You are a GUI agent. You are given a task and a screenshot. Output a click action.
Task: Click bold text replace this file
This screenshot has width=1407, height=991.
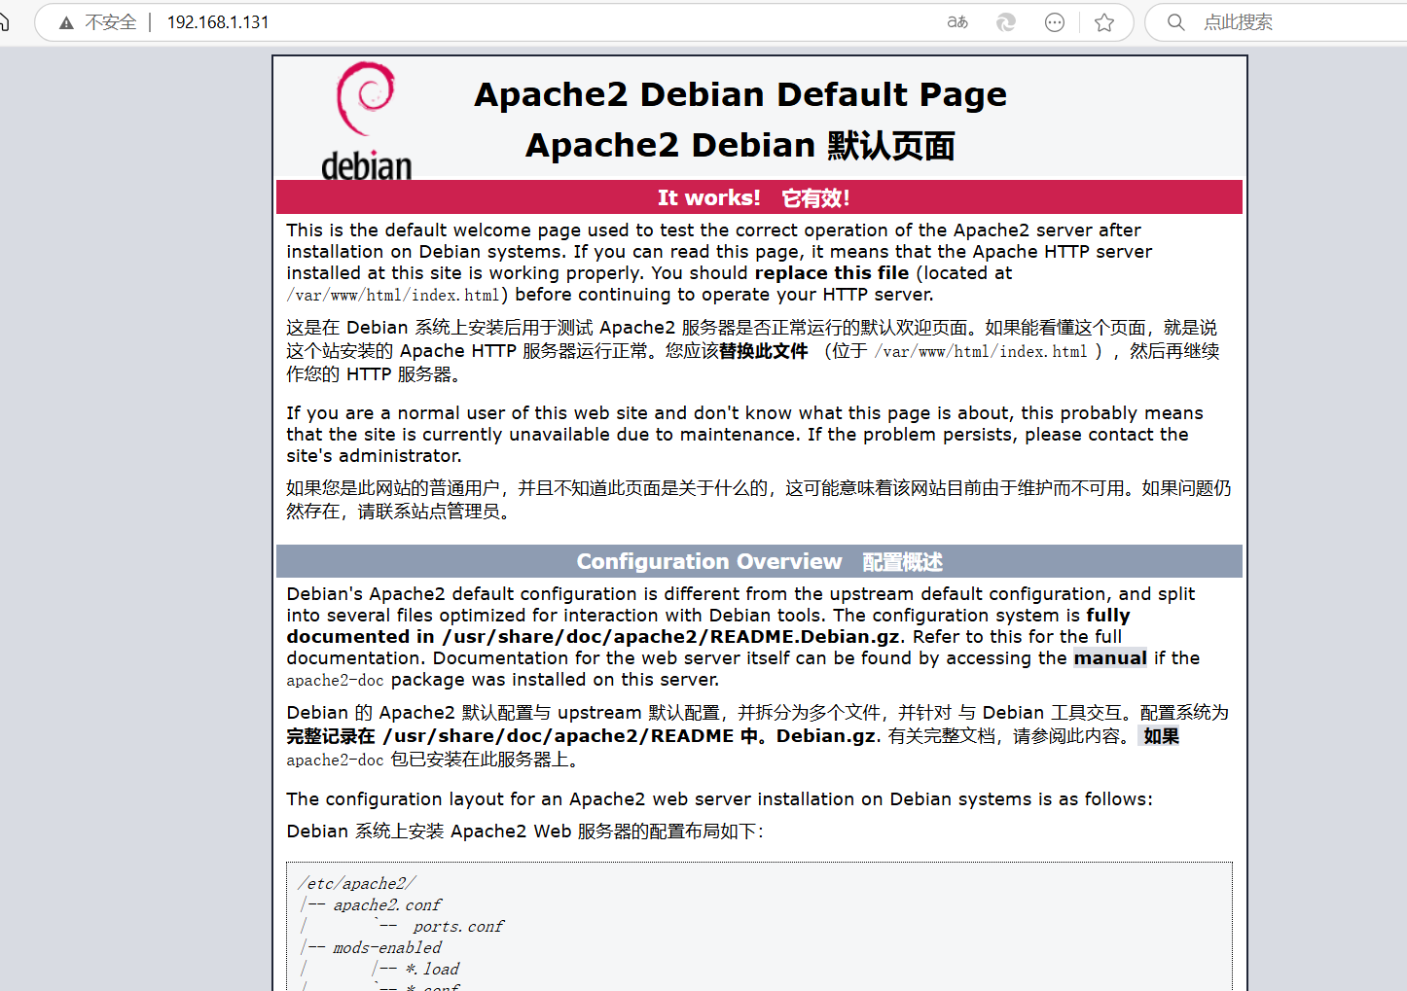(832, 273)
